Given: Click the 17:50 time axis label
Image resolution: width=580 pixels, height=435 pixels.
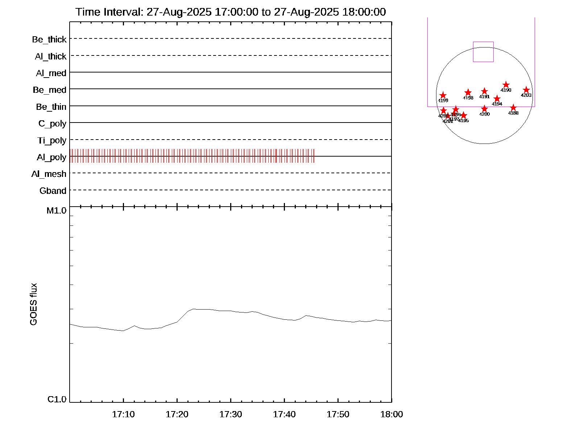Looking at the screenshot, I should click(338, 414).
